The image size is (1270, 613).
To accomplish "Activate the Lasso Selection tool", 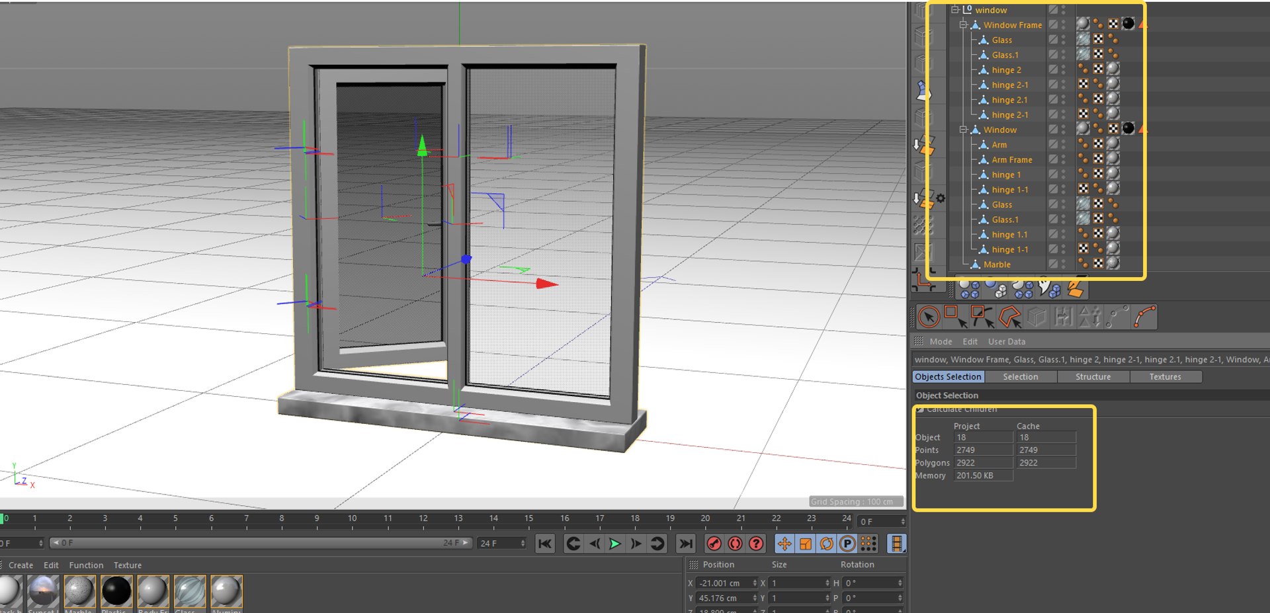I will click(982, 317).
